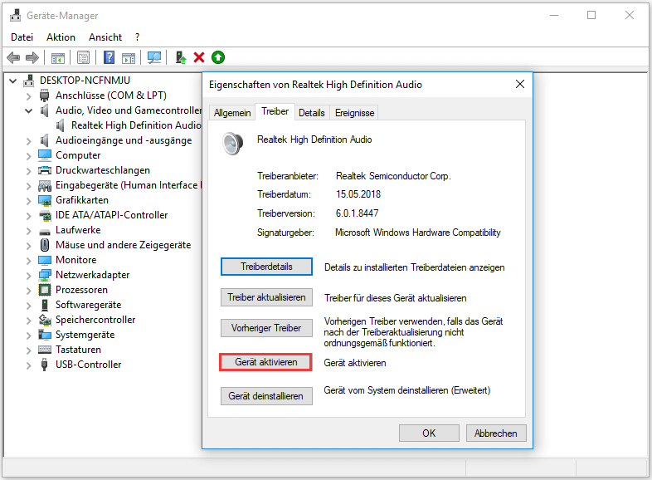
Task: Expand IDE ATA/ATAPI-Controller node
Action: pyautogui.click(x=28, y=216)
